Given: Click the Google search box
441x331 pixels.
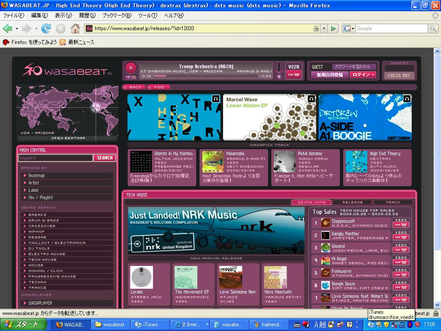Looking at the screenshot, I should tap(391, 28).
